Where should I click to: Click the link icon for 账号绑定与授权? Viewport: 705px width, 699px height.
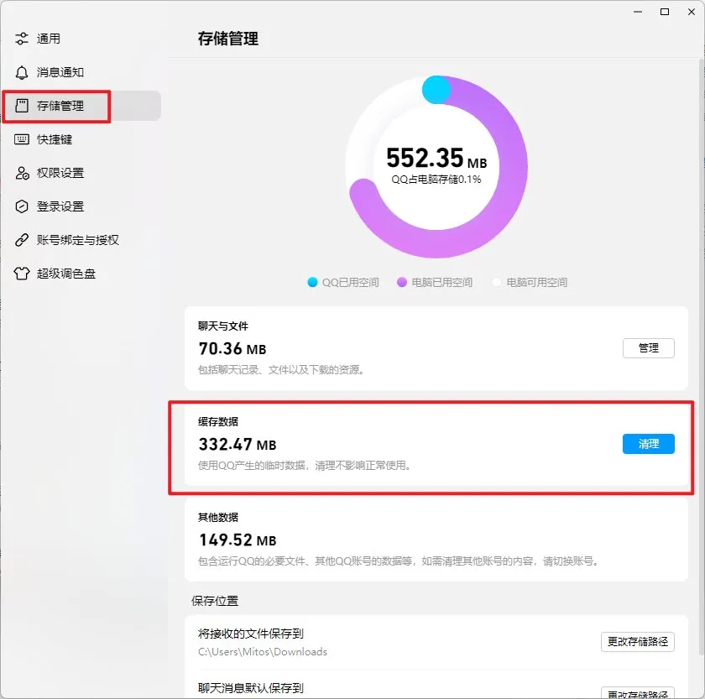(x=22, y=240)
